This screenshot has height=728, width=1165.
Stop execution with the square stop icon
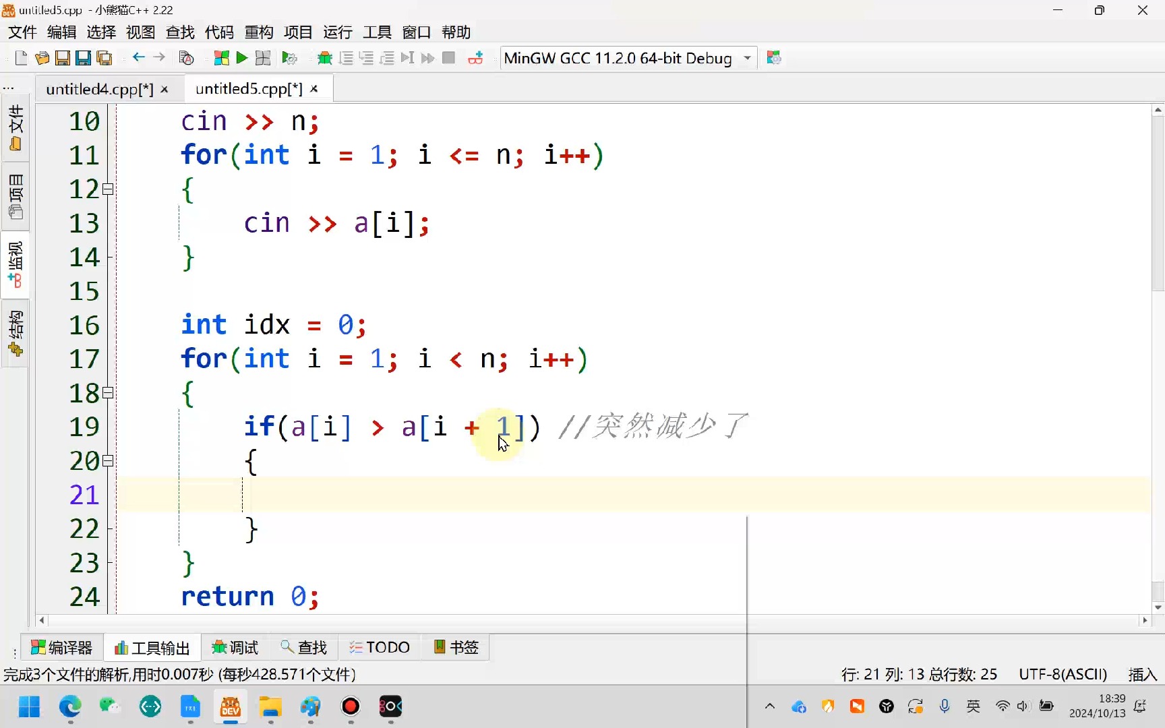448,58
